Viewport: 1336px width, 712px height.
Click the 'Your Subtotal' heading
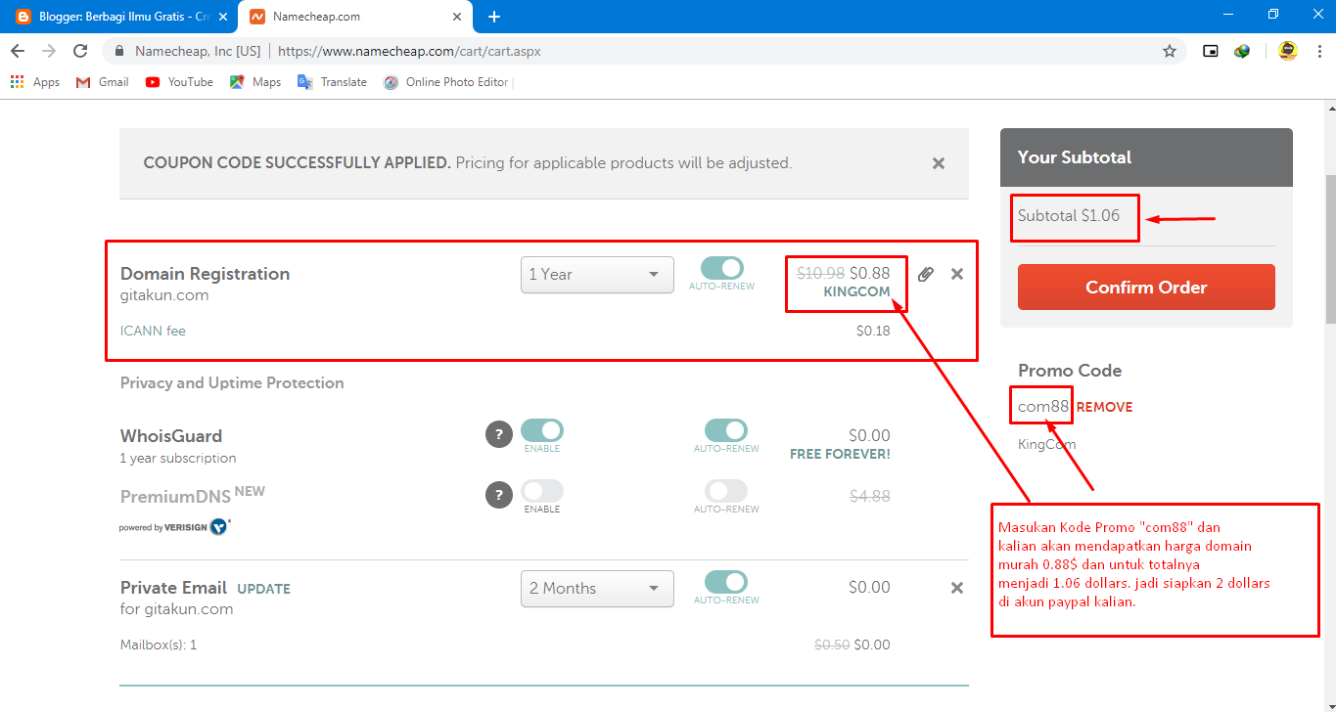click(1075, 156)
